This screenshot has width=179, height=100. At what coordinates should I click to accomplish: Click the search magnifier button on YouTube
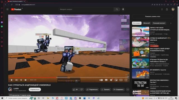pyautogui.click(x=117, y=9)
